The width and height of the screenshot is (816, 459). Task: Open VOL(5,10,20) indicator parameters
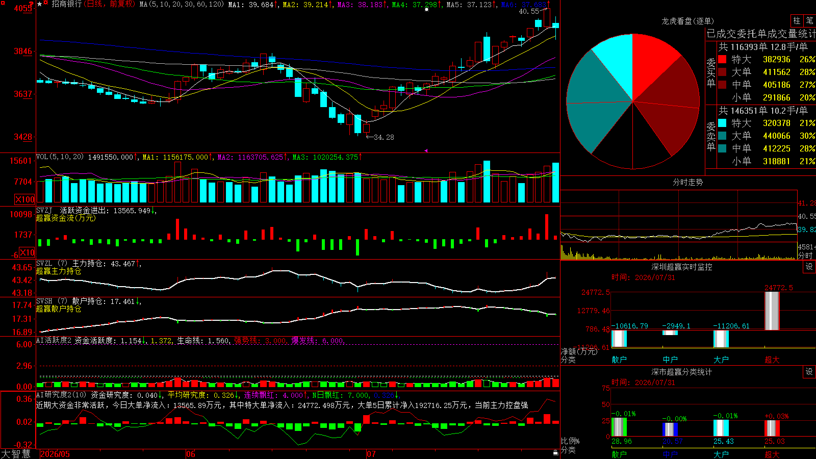click(x=60, y=157)
